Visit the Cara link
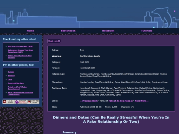179x134 pixels. (10, 79)
